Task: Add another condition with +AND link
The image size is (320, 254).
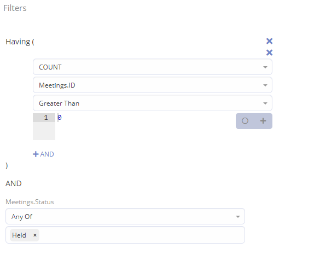Action: point(43,154)
